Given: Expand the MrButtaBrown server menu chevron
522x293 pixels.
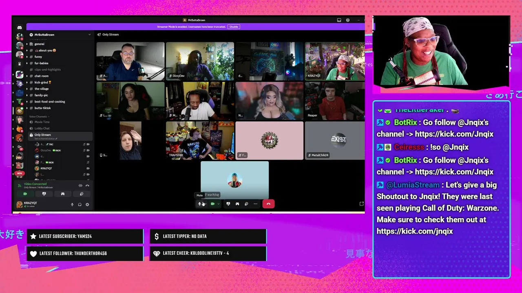Looking at the screenshot, I should pyautogui.click(x=89, y=35).
